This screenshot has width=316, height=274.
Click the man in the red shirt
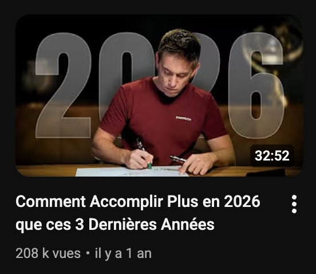[161, 105]
